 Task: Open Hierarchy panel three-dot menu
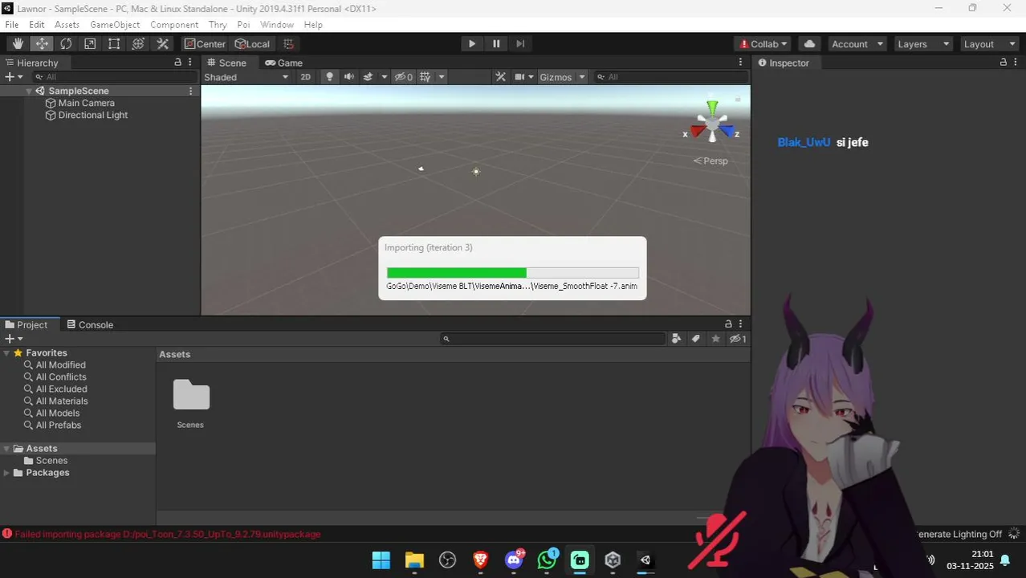tap(190, 63)
